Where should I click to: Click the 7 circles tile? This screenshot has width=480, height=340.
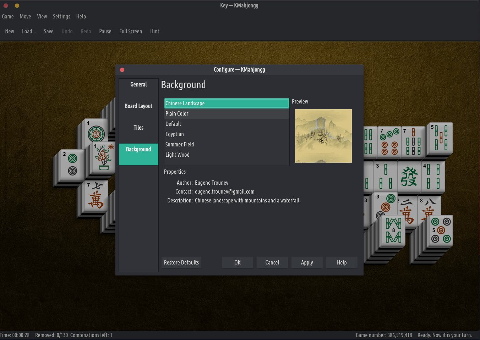[389, 142]
